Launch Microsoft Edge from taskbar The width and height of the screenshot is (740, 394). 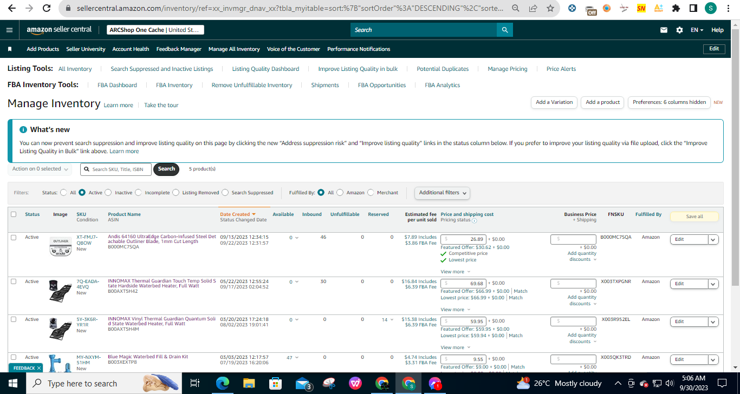[x=223, y=383]
